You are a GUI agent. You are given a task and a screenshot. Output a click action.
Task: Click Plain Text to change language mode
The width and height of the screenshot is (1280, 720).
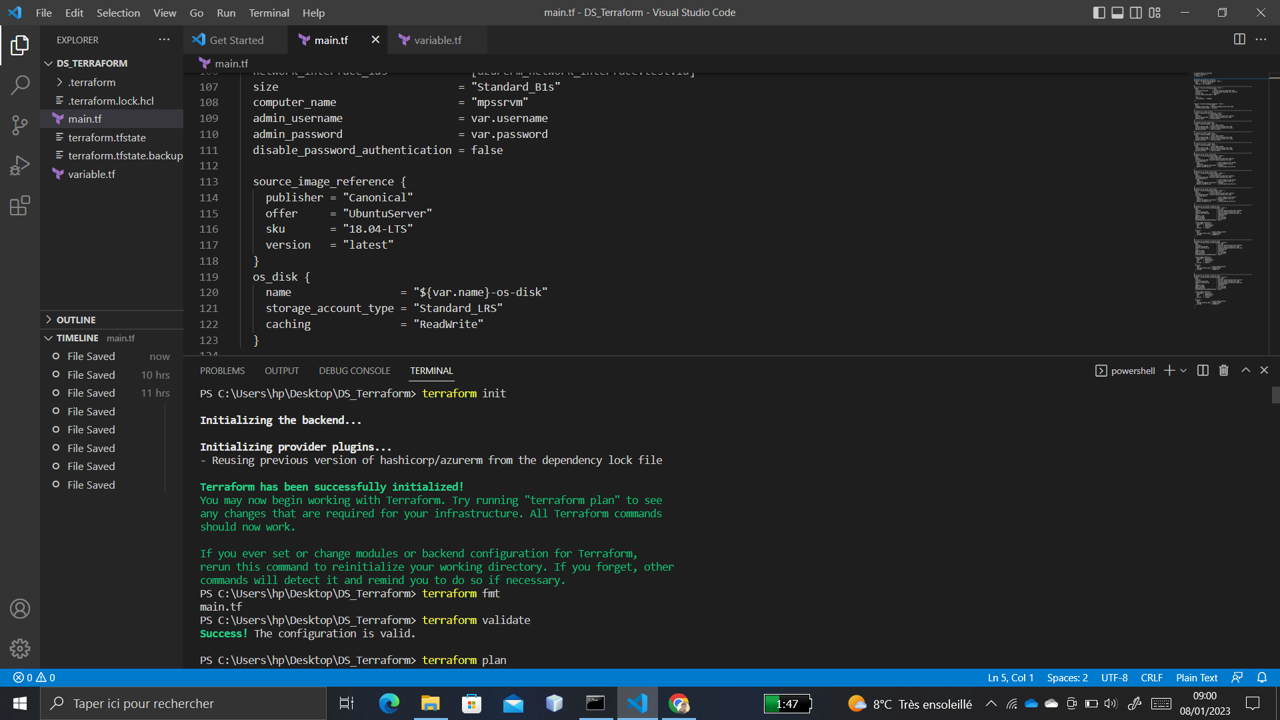tap(1196, 677)
